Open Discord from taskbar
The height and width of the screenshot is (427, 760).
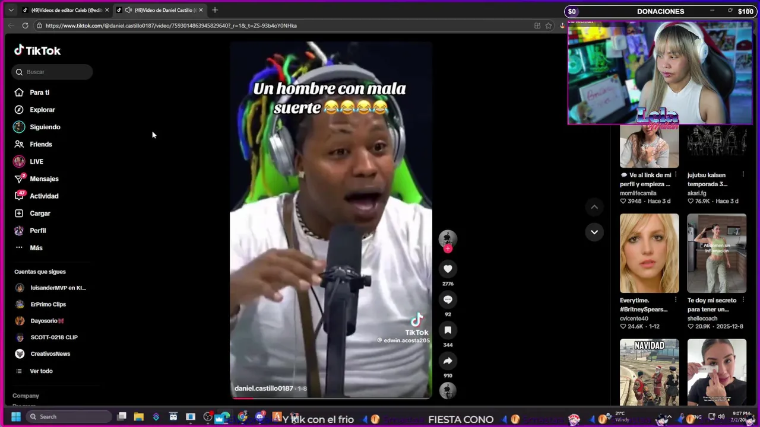(259, 418)
